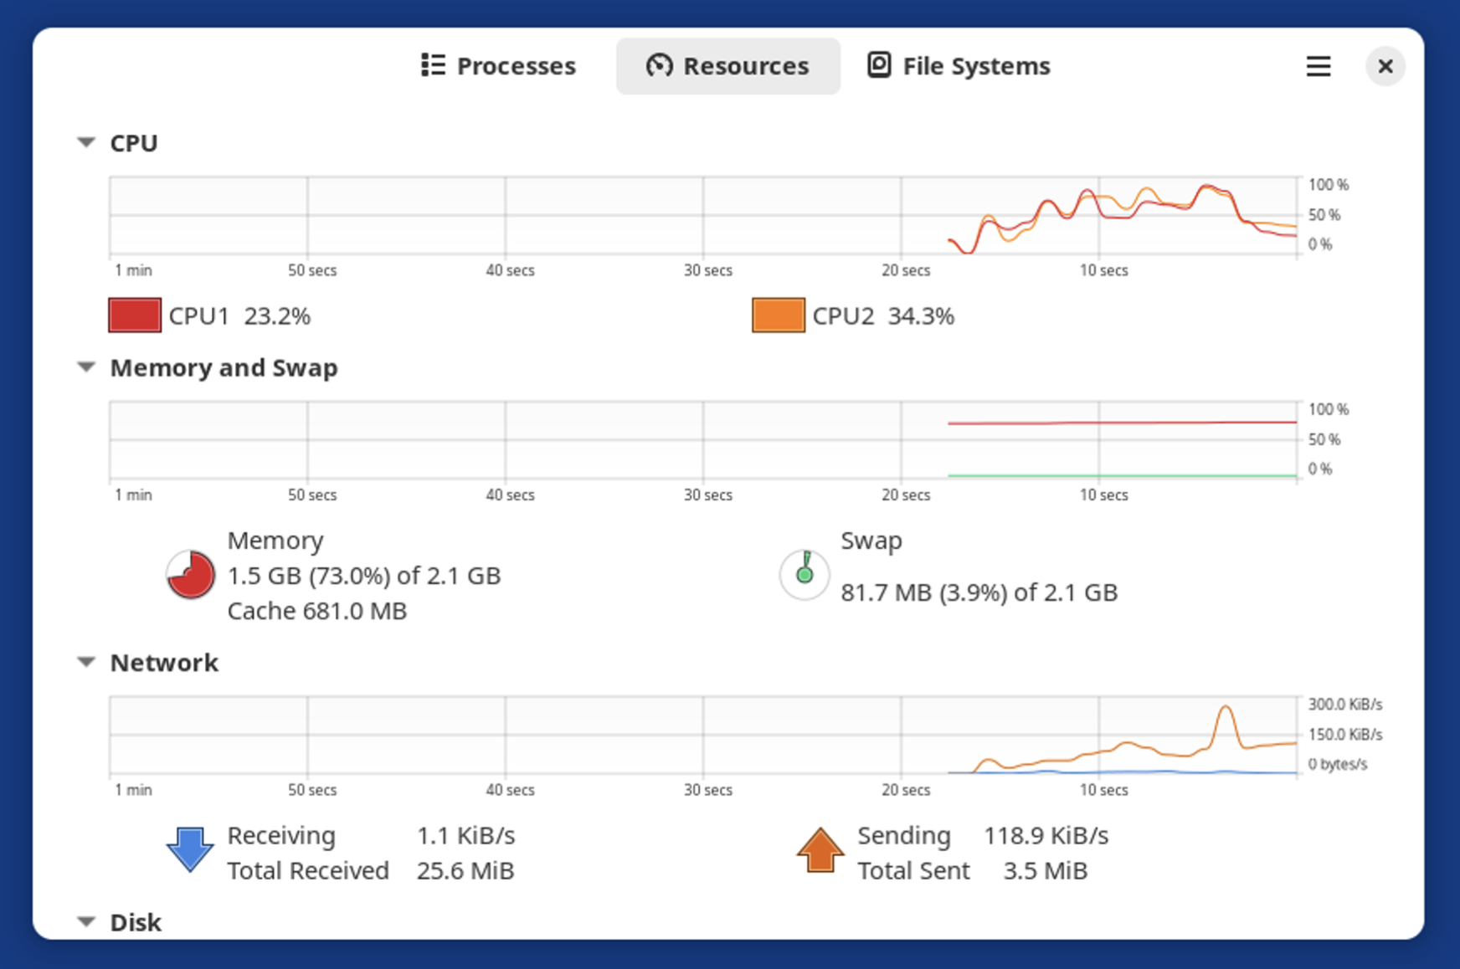Open the CPU1 red color swatch
Screen dimensions: 1460x969
coord(135,315)
